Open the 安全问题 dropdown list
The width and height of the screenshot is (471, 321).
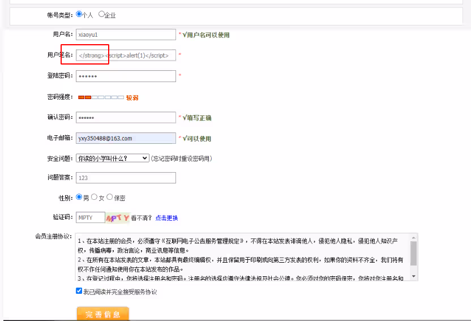(x=113, y=158)
